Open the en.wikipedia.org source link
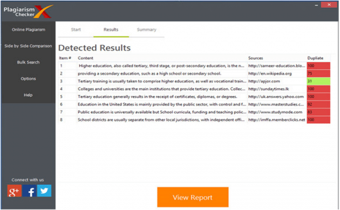 pyautogui.click(x=270, y=73)
